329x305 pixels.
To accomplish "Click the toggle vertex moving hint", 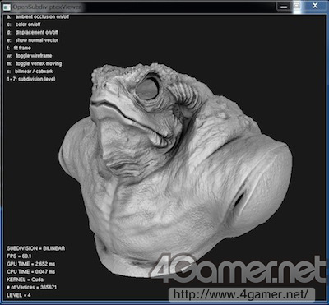I will [35, 64].
